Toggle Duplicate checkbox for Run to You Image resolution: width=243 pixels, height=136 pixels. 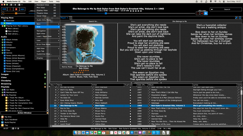130,108
